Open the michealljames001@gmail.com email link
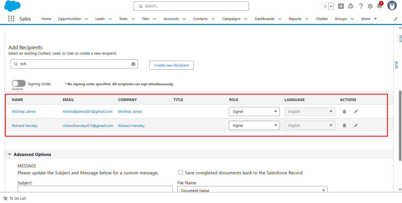The image size is (402, 203). 88,111
